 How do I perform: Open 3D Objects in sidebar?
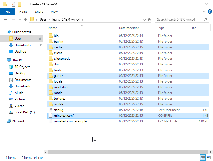(22, 67)
